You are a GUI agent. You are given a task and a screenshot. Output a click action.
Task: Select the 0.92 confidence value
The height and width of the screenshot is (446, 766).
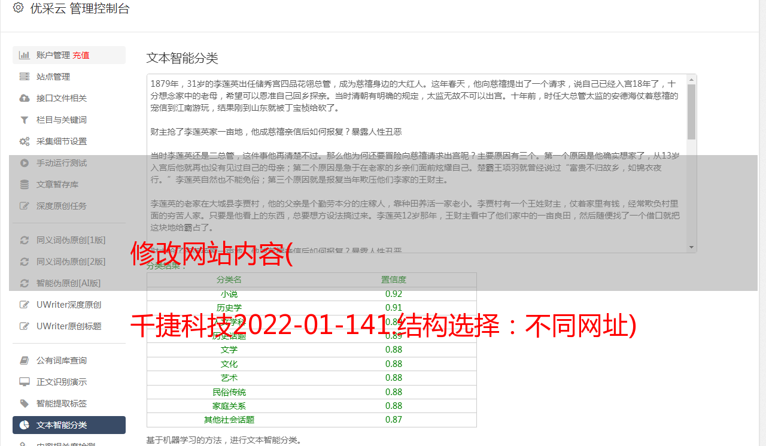pyautogui.click(x=394, y=294)
